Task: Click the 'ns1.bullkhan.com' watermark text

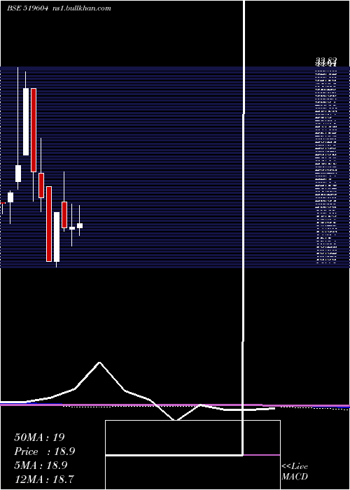Action: [x=82, y=8]
